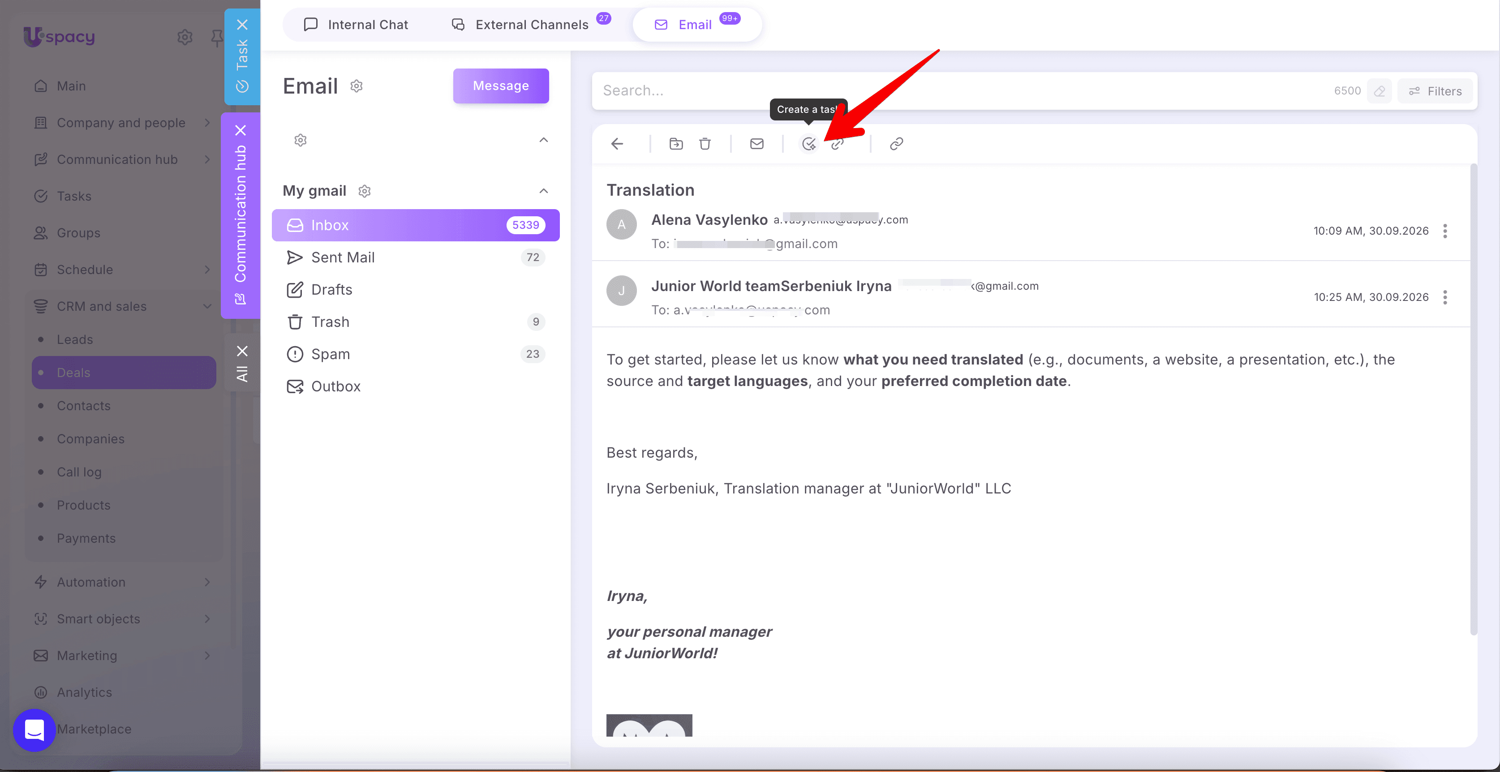Viewport: 1500px width, 772px height.
Task: Open options for Junior World team message
Action: tap(1444, 297)
